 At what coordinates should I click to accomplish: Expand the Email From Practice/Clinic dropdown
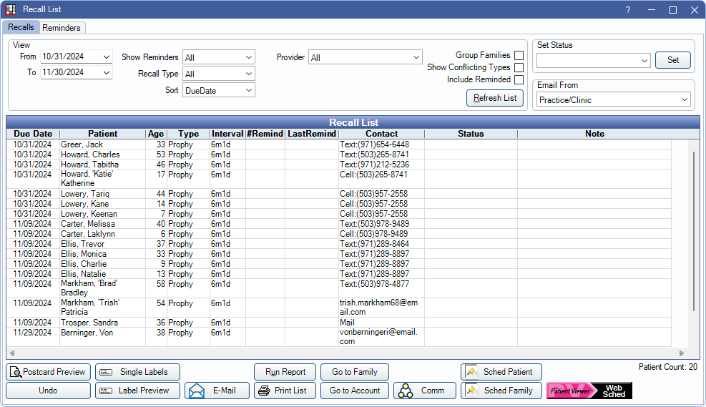[x=614, y=100]
